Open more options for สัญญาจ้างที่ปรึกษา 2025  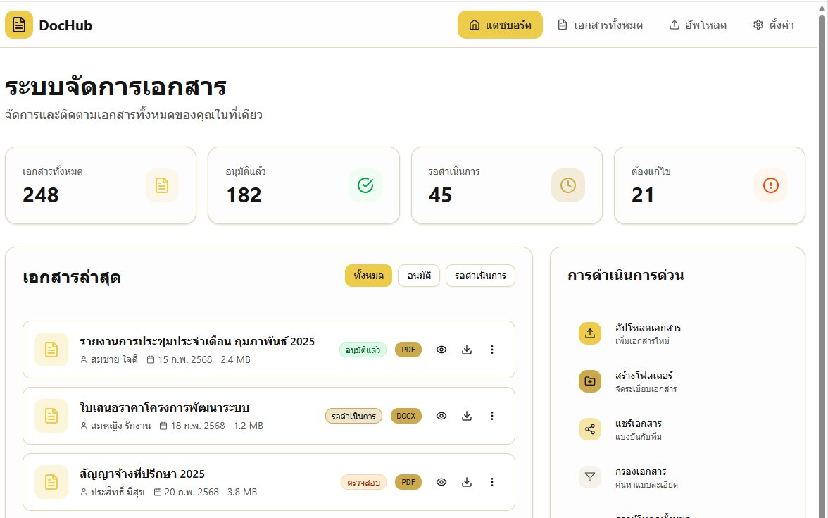point(491,482)
